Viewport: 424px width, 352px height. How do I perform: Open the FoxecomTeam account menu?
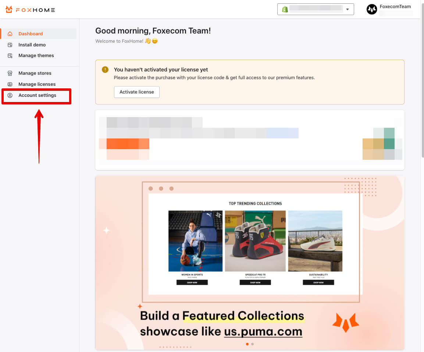coord(390,10)
